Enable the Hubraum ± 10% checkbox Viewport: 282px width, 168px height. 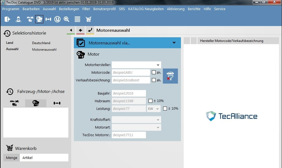(150, 101)
